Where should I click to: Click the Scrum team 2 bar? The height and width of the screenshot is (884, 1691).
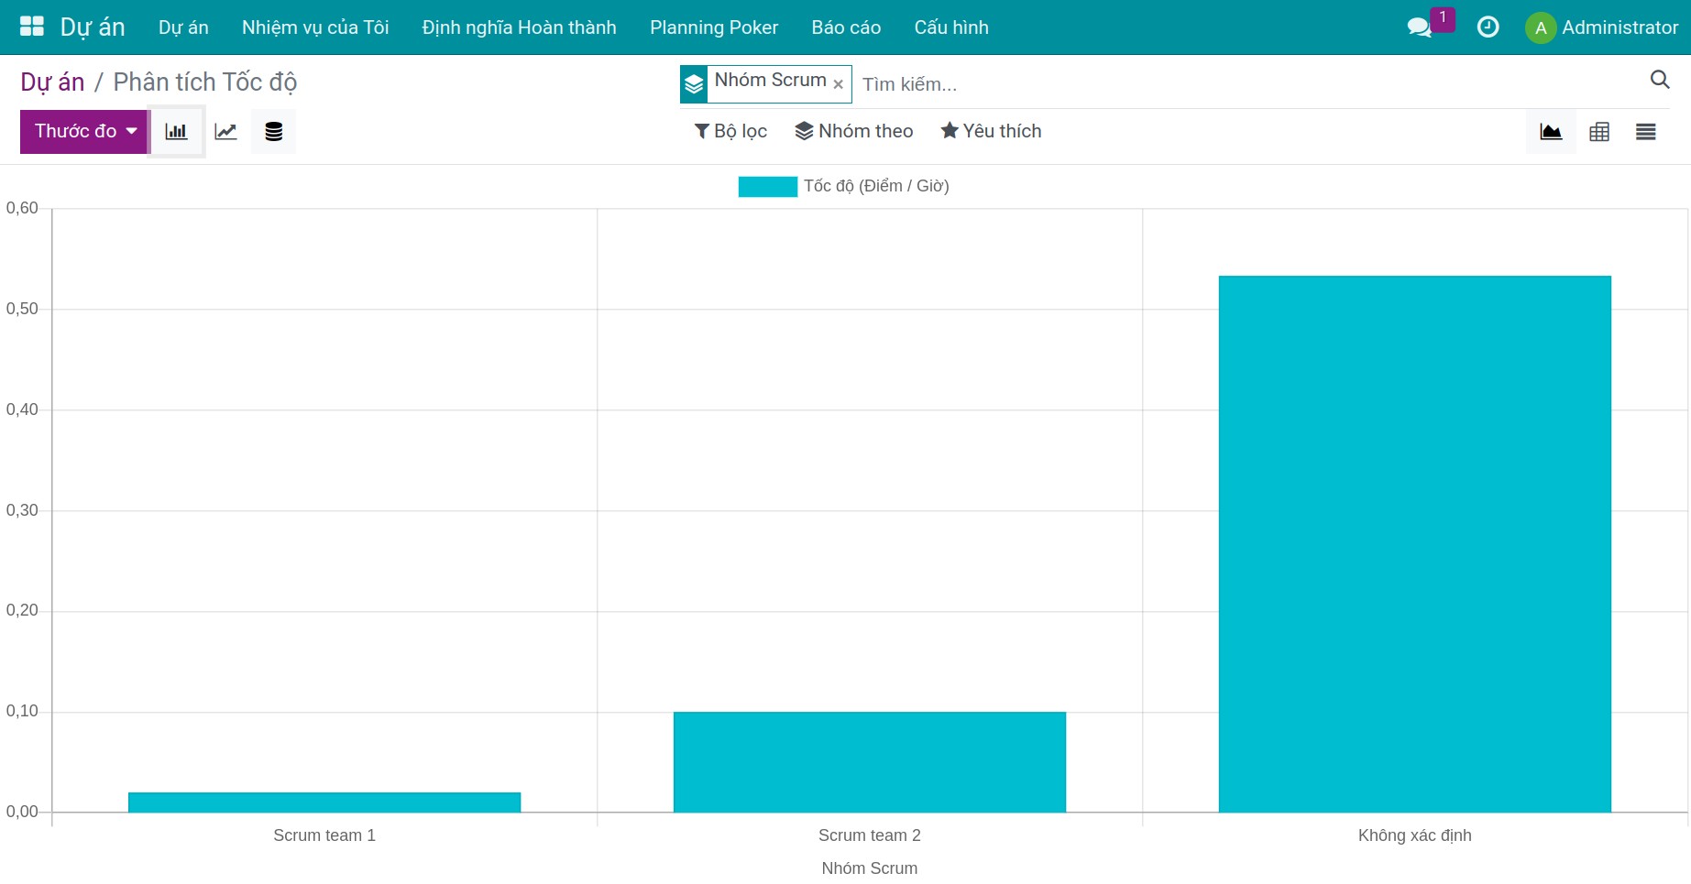(x=870, y=762)
